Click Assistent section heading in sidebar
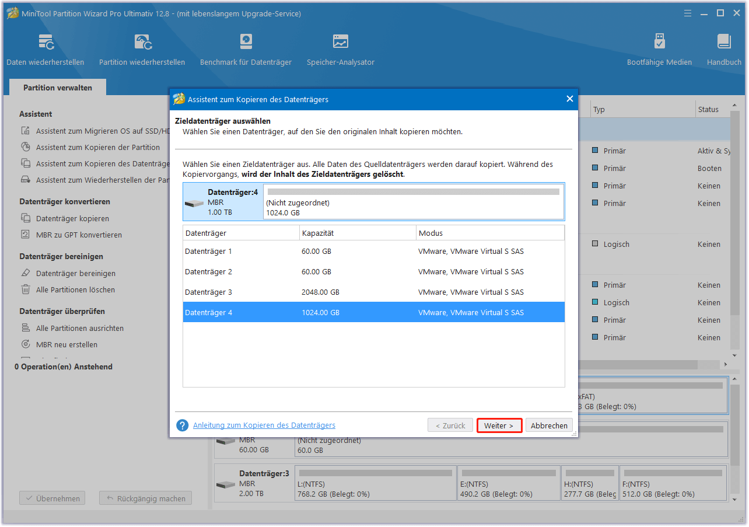 pos(36,114)
